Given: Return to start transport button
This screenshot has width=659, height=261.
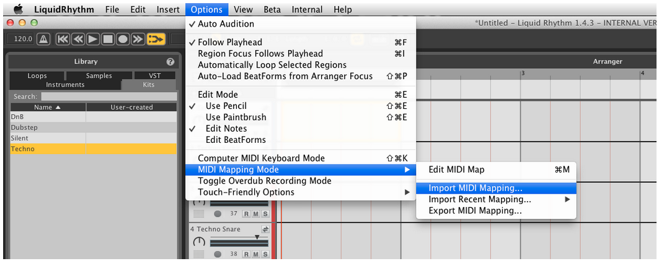Looking at the screenshot, I should click(x=63, y=40).
